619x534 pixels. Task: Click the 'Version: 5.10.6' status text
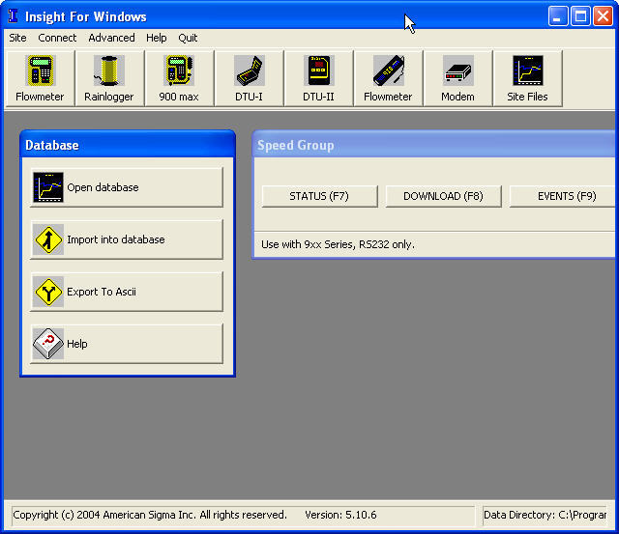coord(340,515)
